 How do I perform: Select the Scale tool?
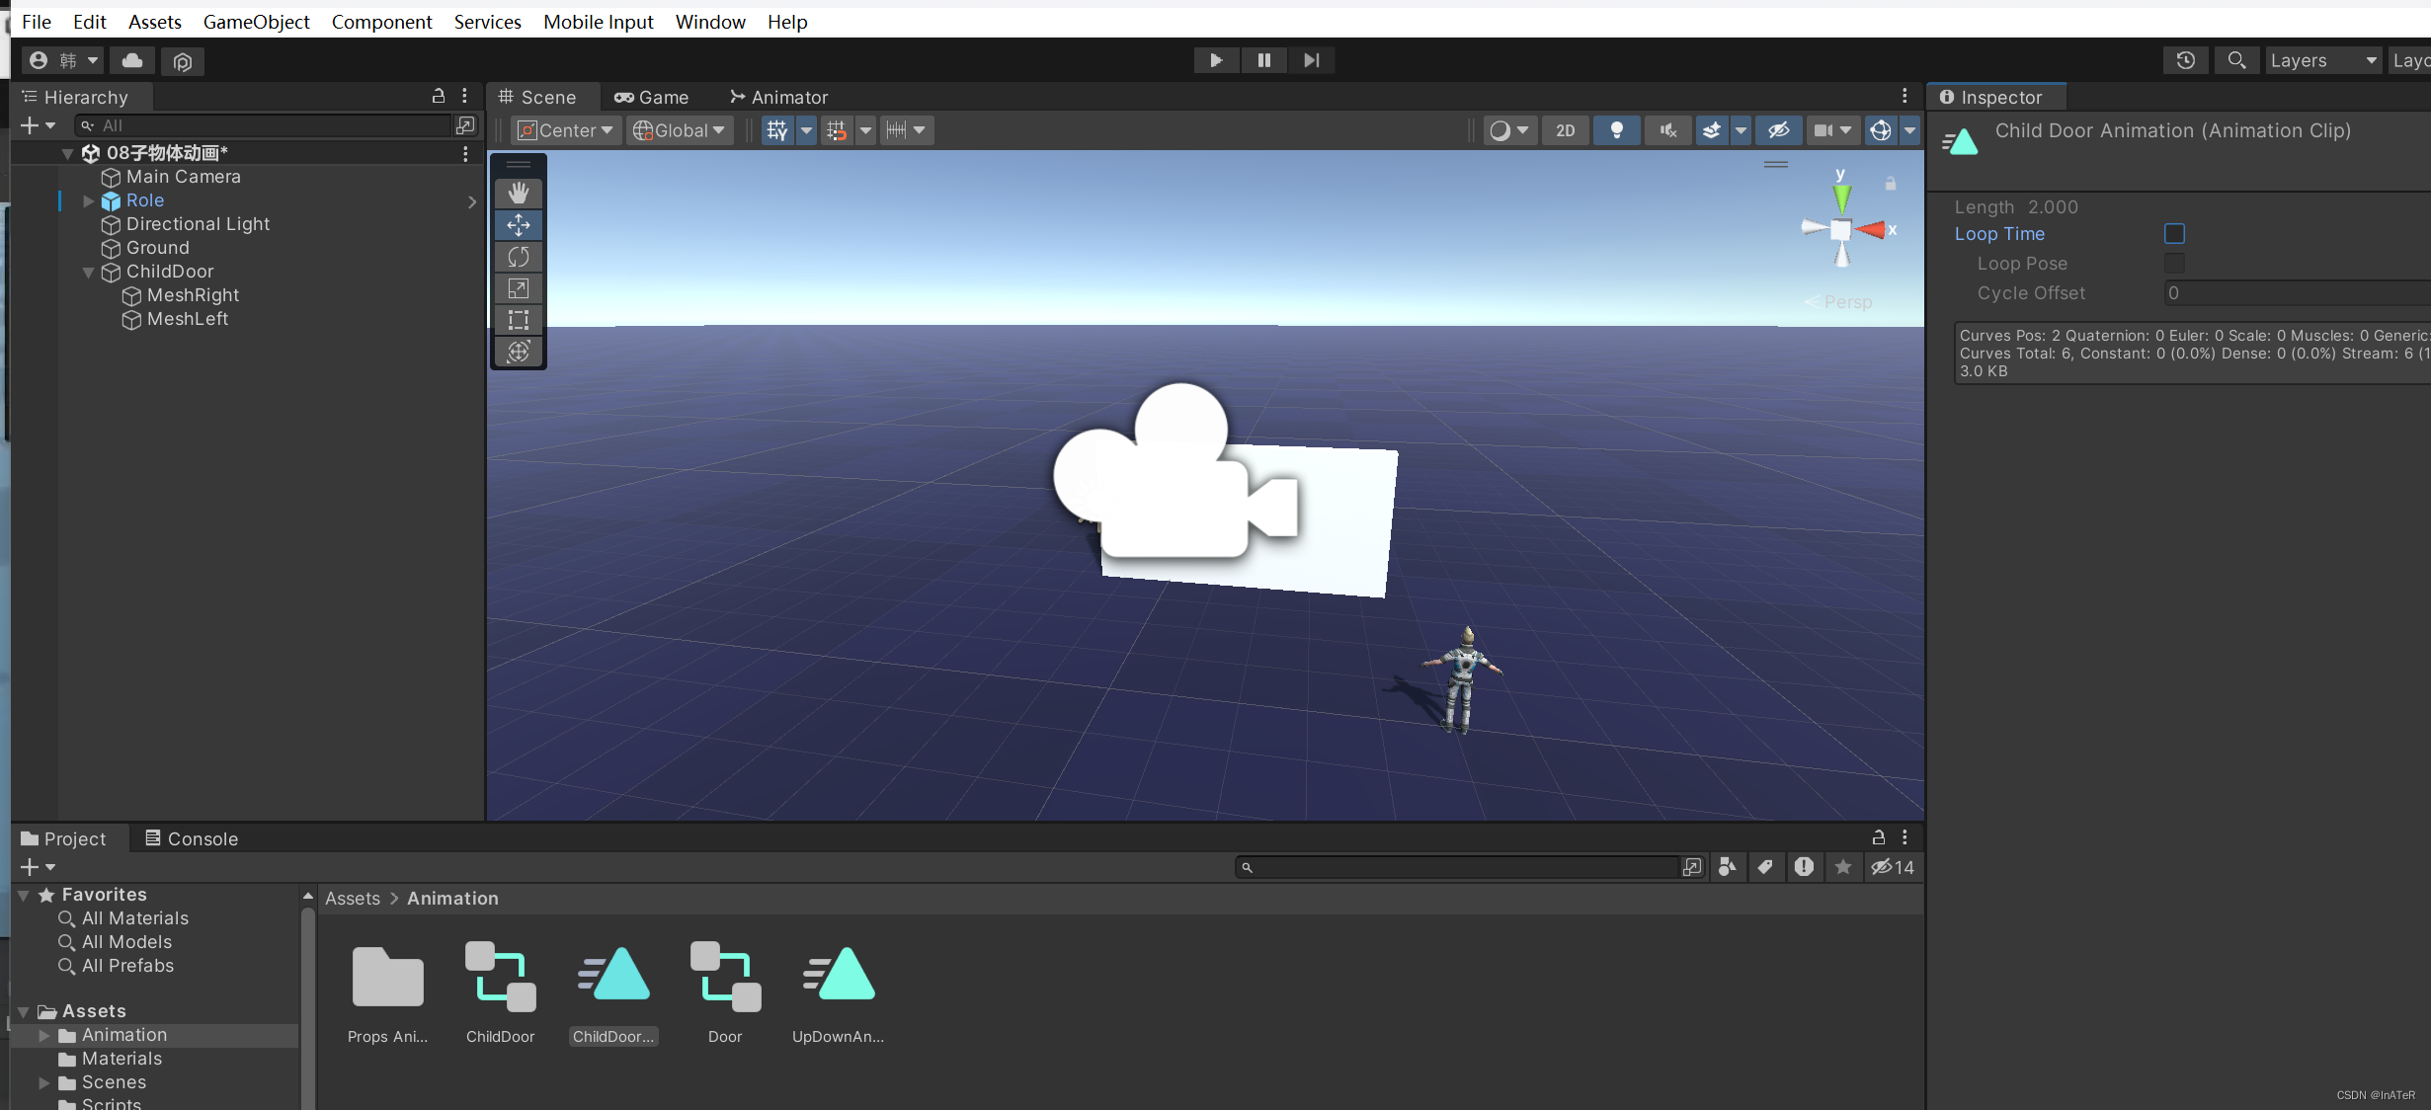[x=518, y=288]
